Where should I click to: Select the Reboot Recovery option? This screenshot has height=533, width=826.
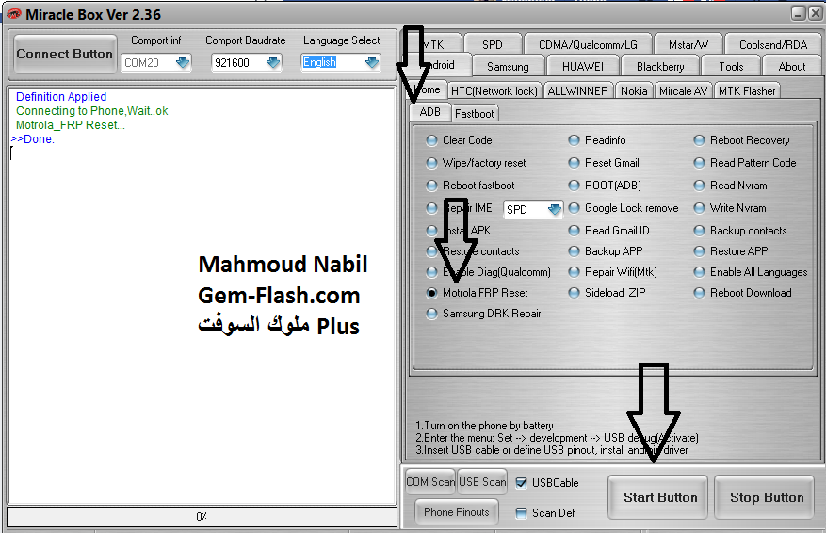coord(699,140)
